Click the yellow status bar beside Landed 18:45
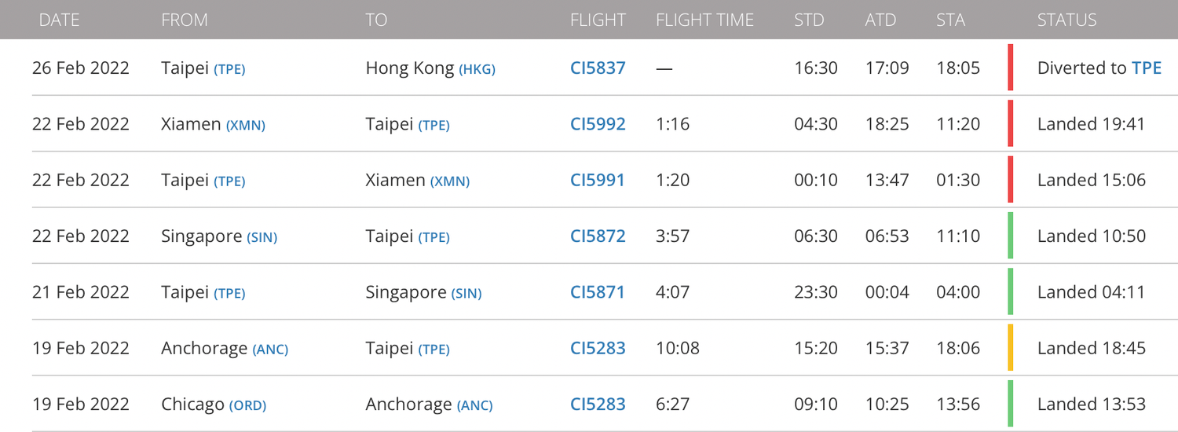Image resolution: width=1178 pixels, height=432 pixels. coord(1011,348)
